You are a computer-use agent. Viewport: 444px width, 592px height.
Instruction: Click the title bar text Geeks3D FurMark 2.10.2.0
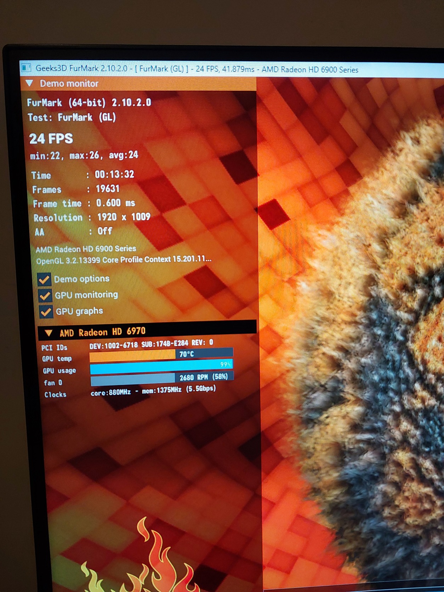point(81,68)
